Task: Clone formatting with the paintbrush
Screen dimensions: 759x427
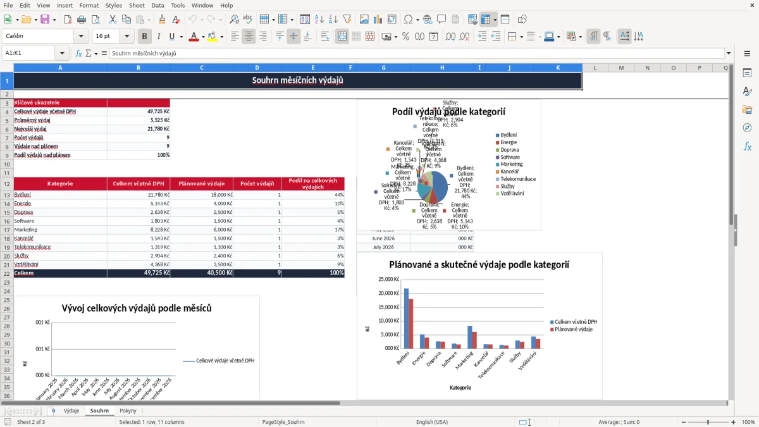Action: pyautogui.click(x=162, y=20)
